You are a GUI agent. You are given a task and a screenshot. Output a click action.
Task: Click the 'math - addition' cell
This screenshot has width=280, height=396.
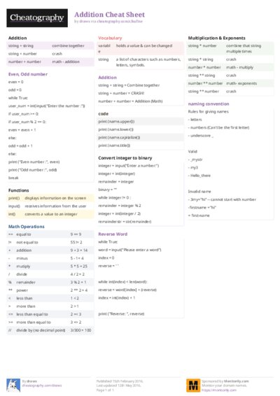66,62
